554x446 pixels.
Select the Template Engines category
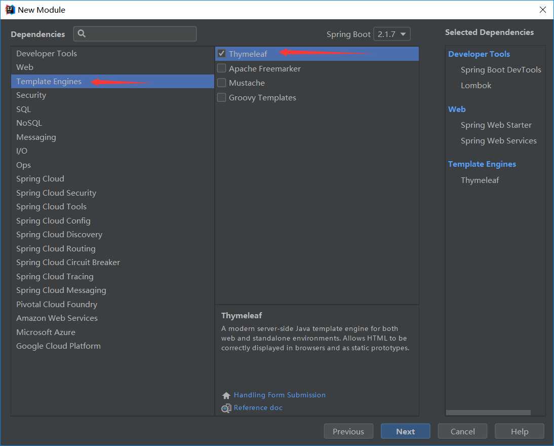coord(112,82)
